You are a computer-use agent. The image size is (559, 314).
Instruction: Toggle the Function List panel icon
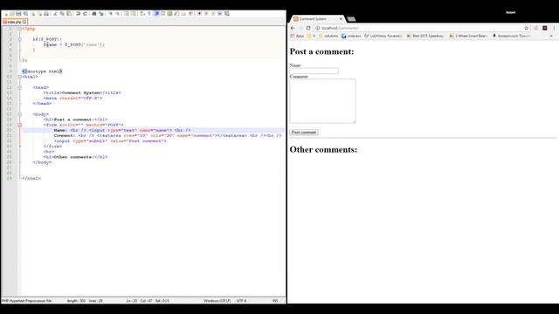pyautogui.click(x=176, y=14)
